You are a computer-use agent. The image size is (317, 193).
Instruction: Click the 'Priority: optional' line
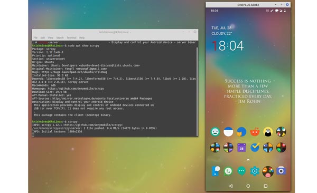(46, 55)
